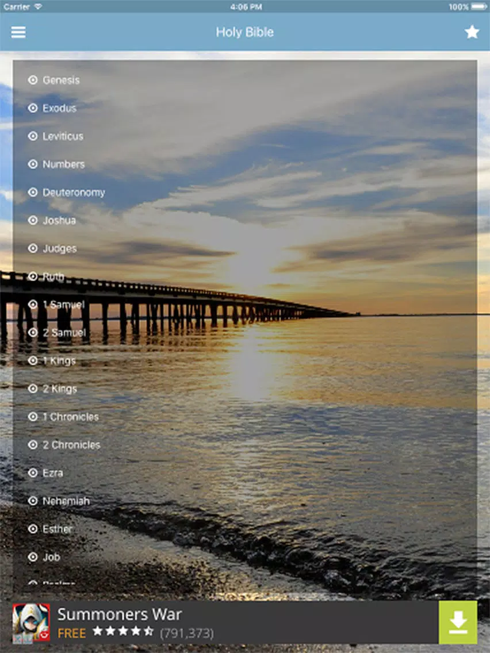Select 1 Samuel from the list

[x=64, y=305]
